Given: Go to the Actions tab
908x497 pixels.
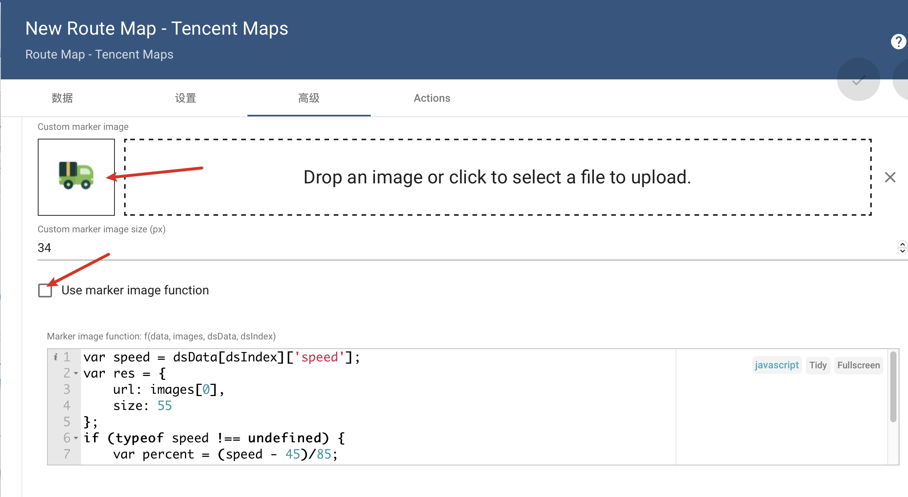Looking at the screenshot, I should (x=432, y=98).
